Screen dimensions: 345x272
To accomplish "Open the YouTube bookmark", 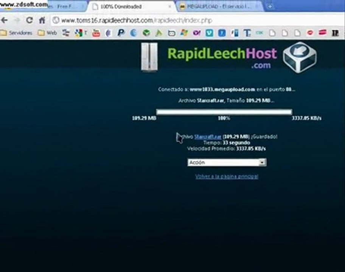I will pos(96,33).
